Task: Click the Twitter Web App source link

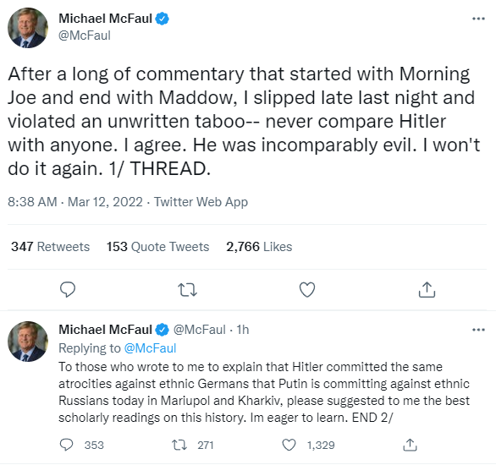Action: (x=201, y=202)
